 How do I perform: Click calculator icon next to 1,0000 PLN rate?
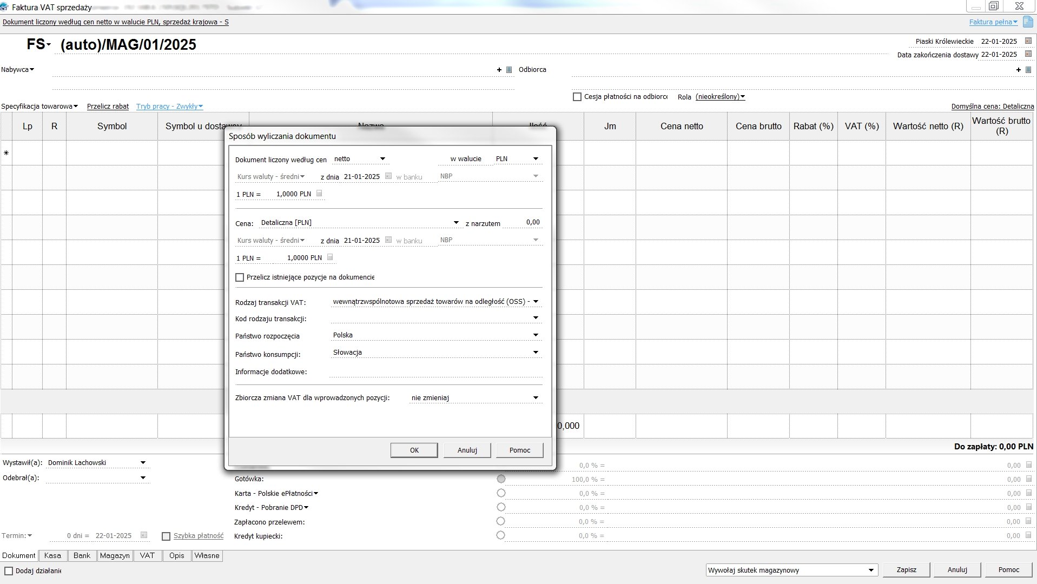pos(319,194)
